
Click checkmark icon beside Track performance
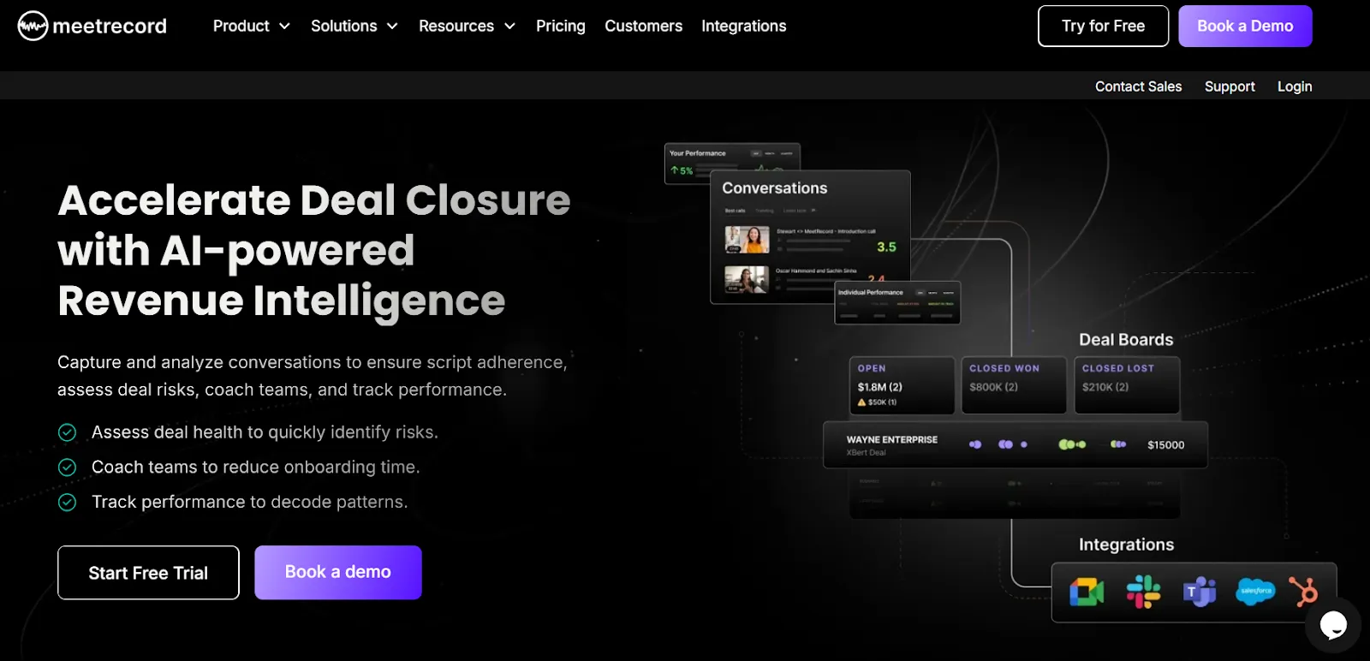pos(67,503)
